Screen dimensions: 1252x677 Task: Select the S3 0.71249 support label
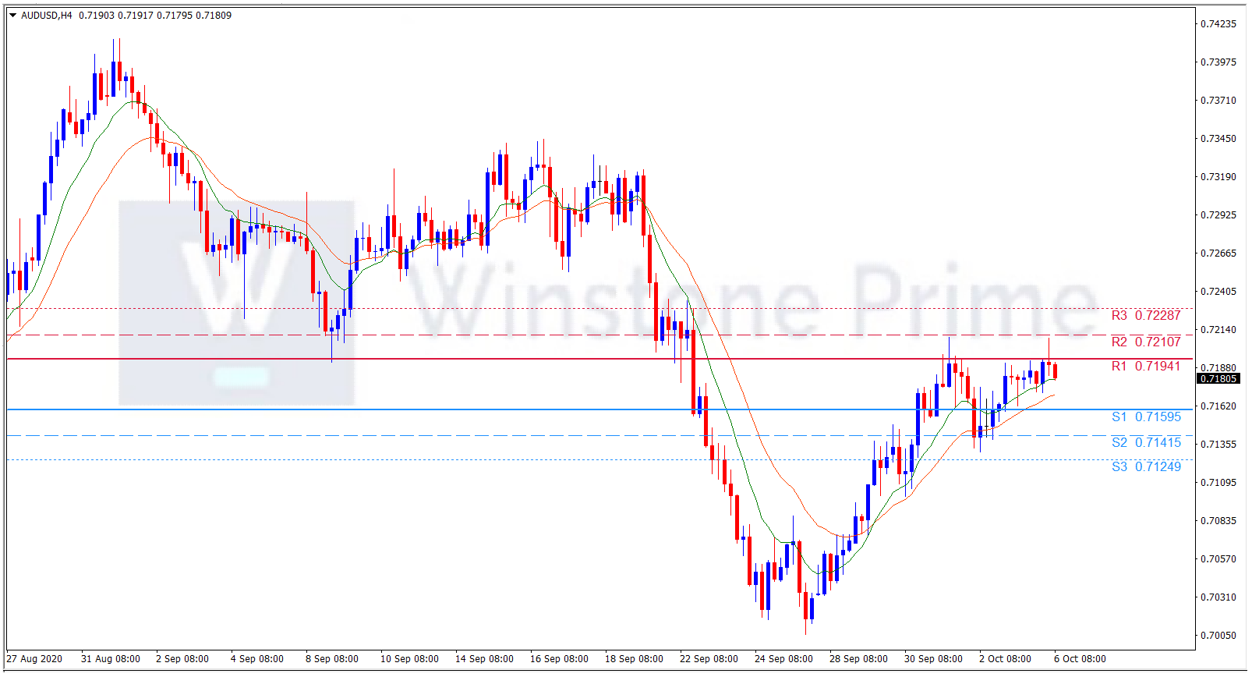pyautogui.click(x=1145, y=467)
